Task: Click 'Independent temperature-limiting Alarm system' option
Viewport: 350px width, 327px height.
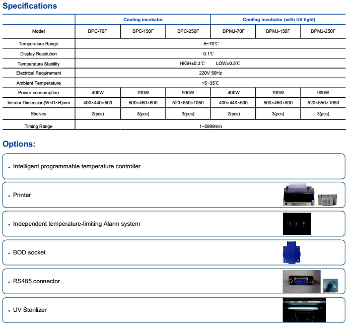Action: click(x=77, y=224)
